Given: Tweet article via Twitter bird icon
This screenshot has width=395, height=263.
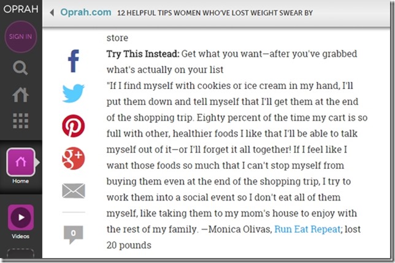Looking at the screenshot, I should [x=74, y=93].
